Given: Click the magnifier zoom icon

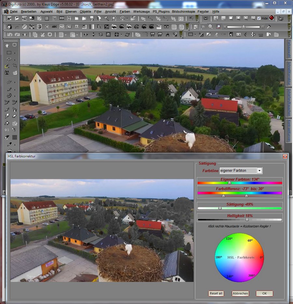Looking at the screenshot, I should coord(211,27).
